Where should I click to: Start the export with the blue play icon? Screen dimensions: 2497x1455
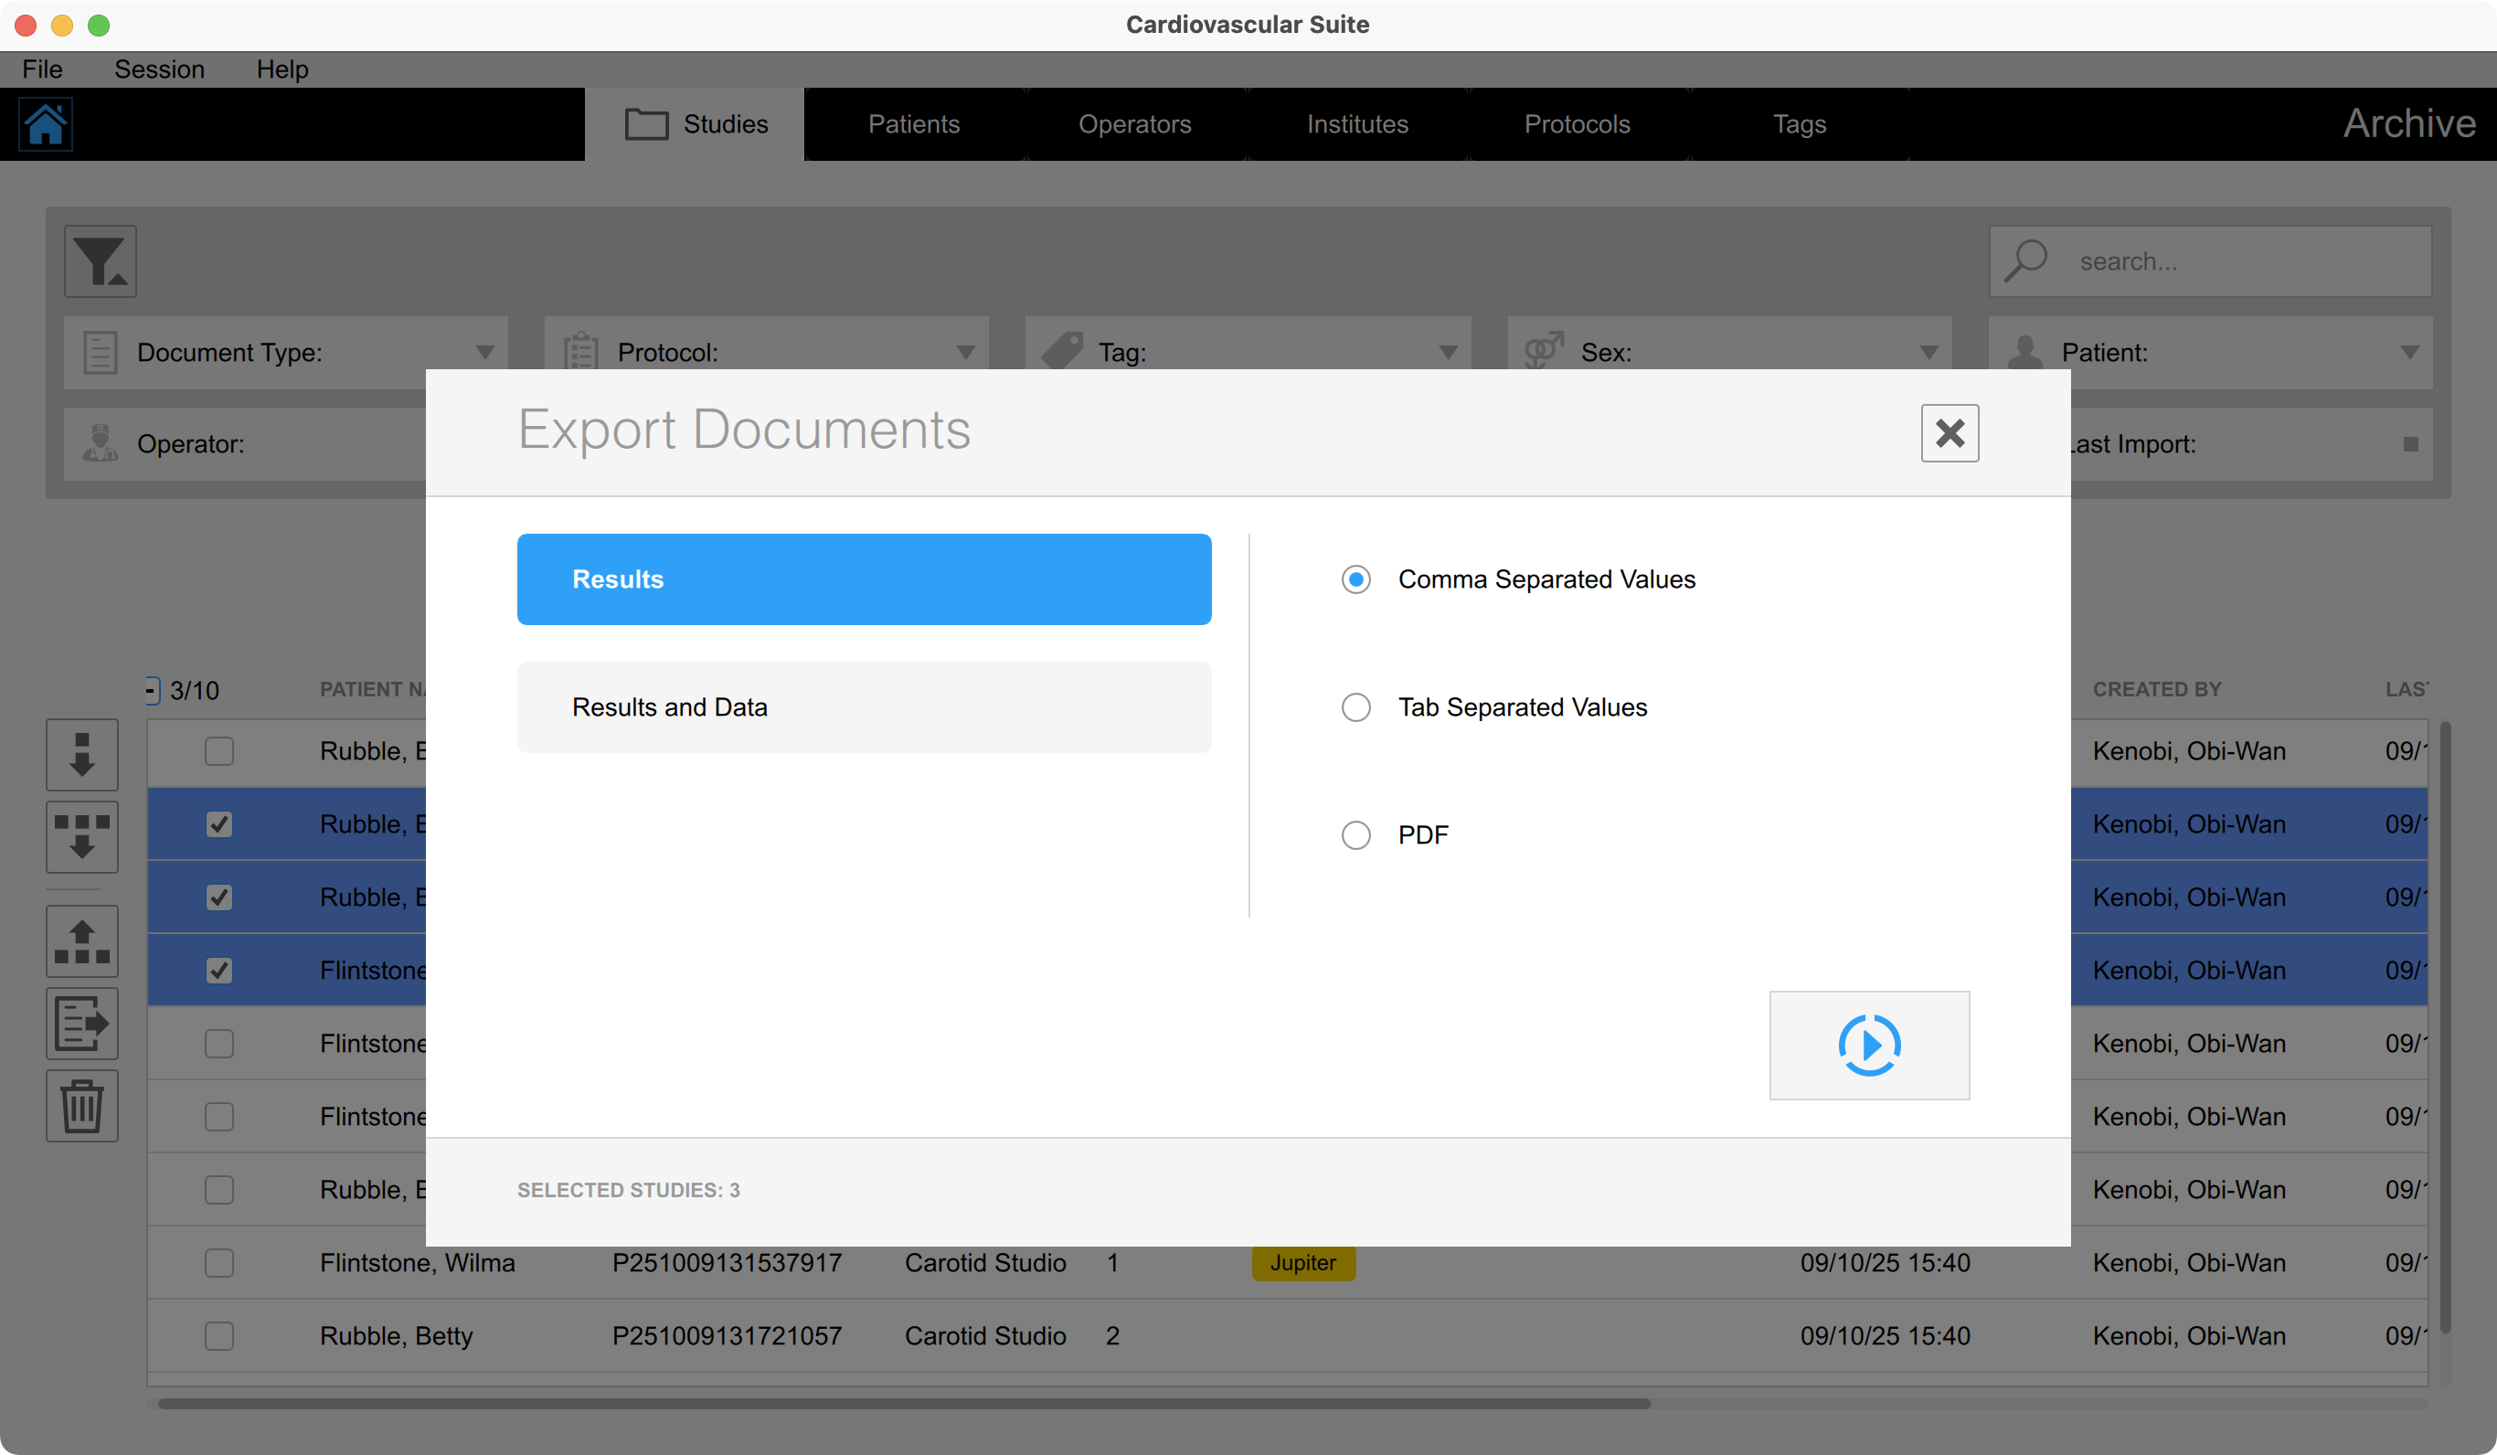[1870, 1045]
